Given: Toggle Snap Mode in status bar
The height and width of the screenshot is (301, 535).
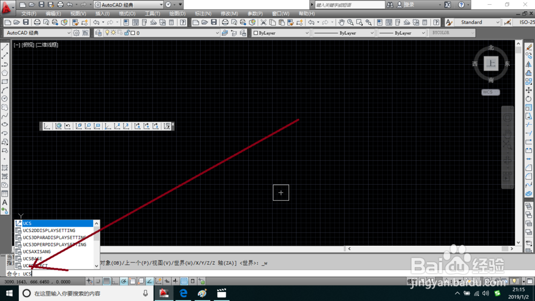Looking at the screenshot, I should pyautogui.click(x=98, y=281).
